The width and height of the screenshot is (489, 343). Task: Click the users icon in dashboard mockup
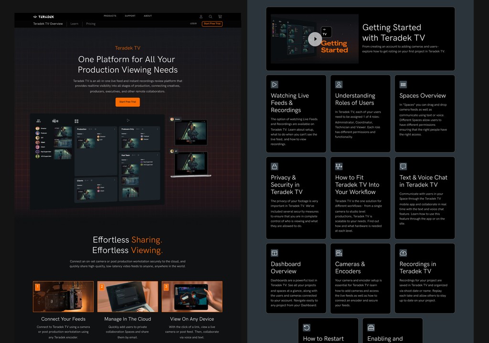click(x=39, y=121)
